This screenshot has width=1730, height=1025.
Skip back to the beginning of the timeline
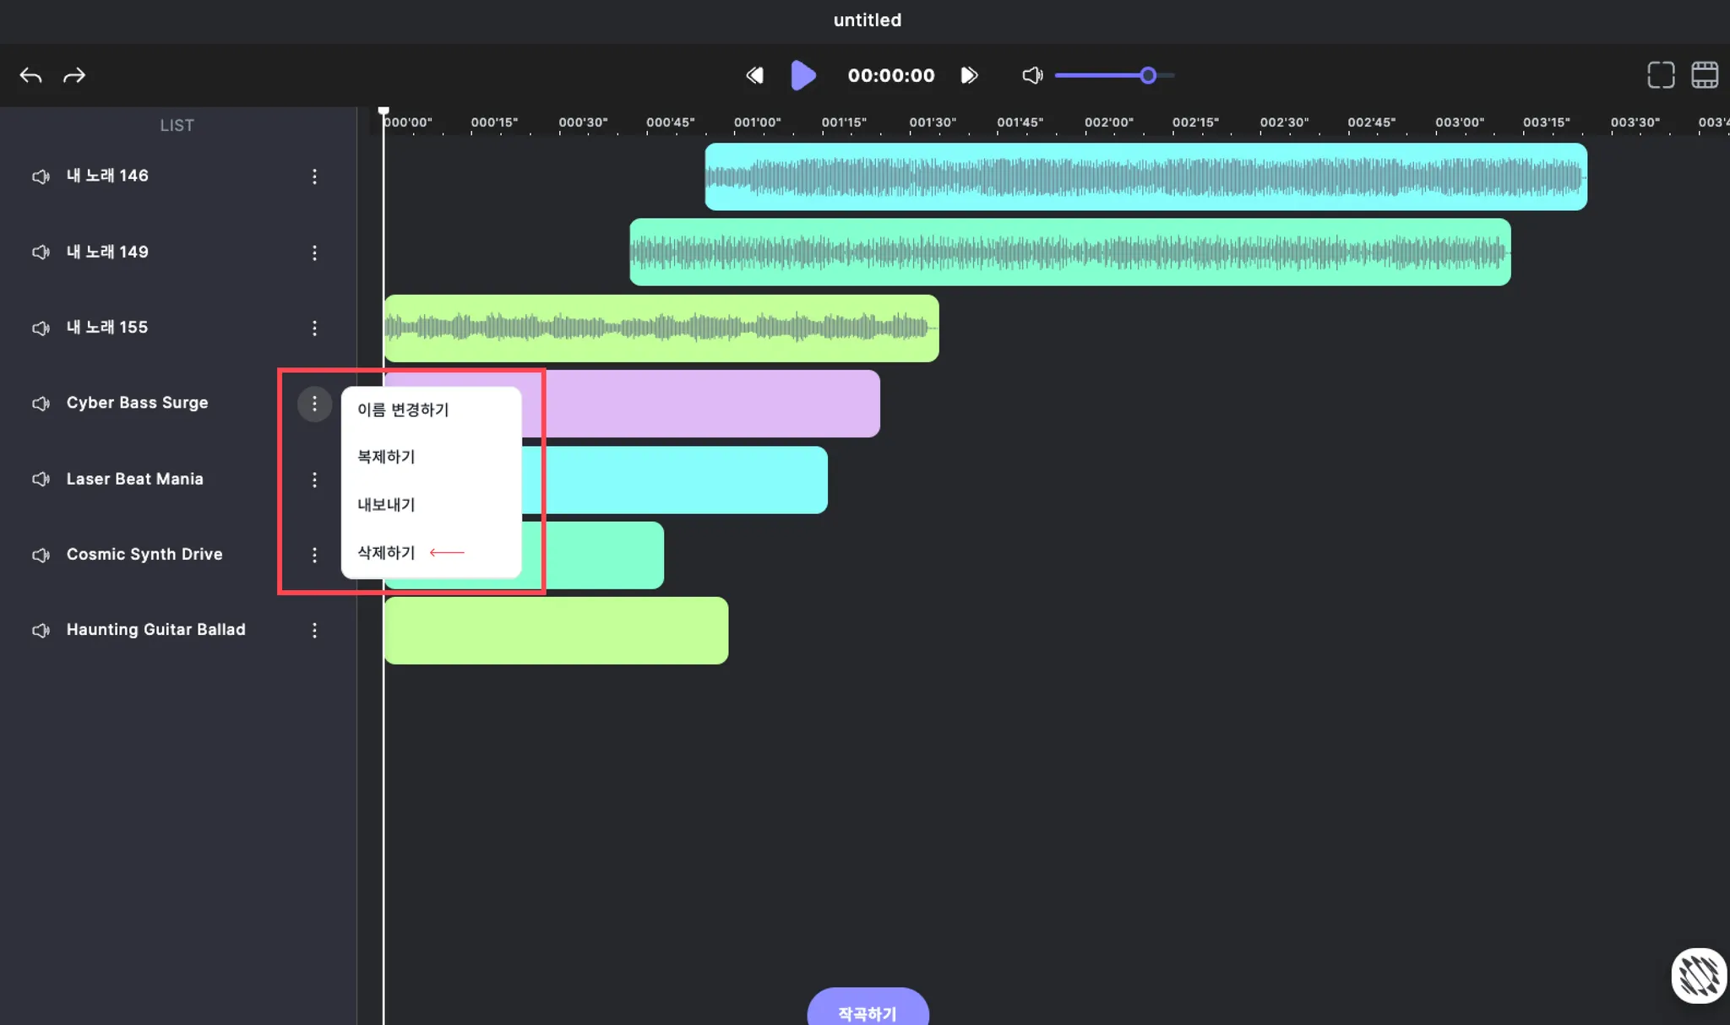754,76
